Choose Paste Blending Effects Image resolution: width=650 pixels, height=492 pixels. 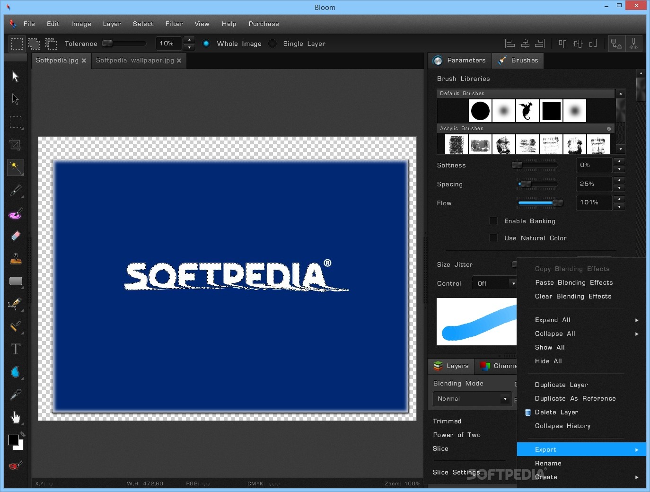point(574,282)
